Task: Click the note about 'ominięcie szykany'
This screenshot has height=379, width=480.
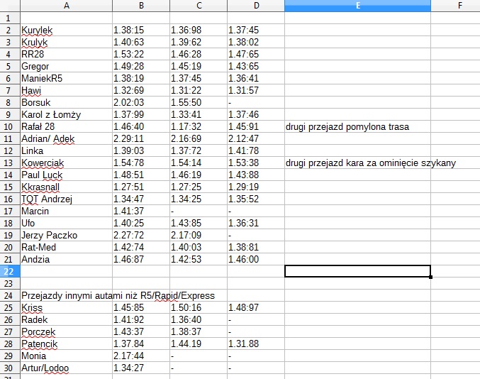Action: point(371,163)
